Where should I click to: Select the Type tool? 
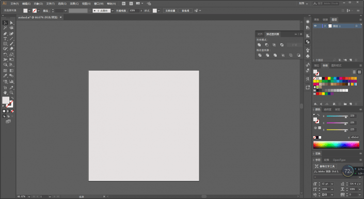(5, 39)
